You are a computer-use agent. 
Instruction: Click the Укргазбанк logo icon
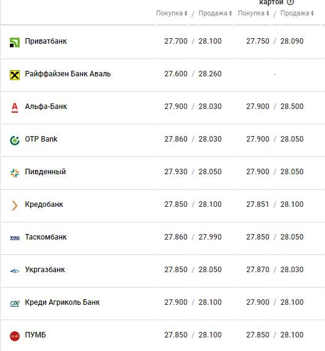coord(15,271)
